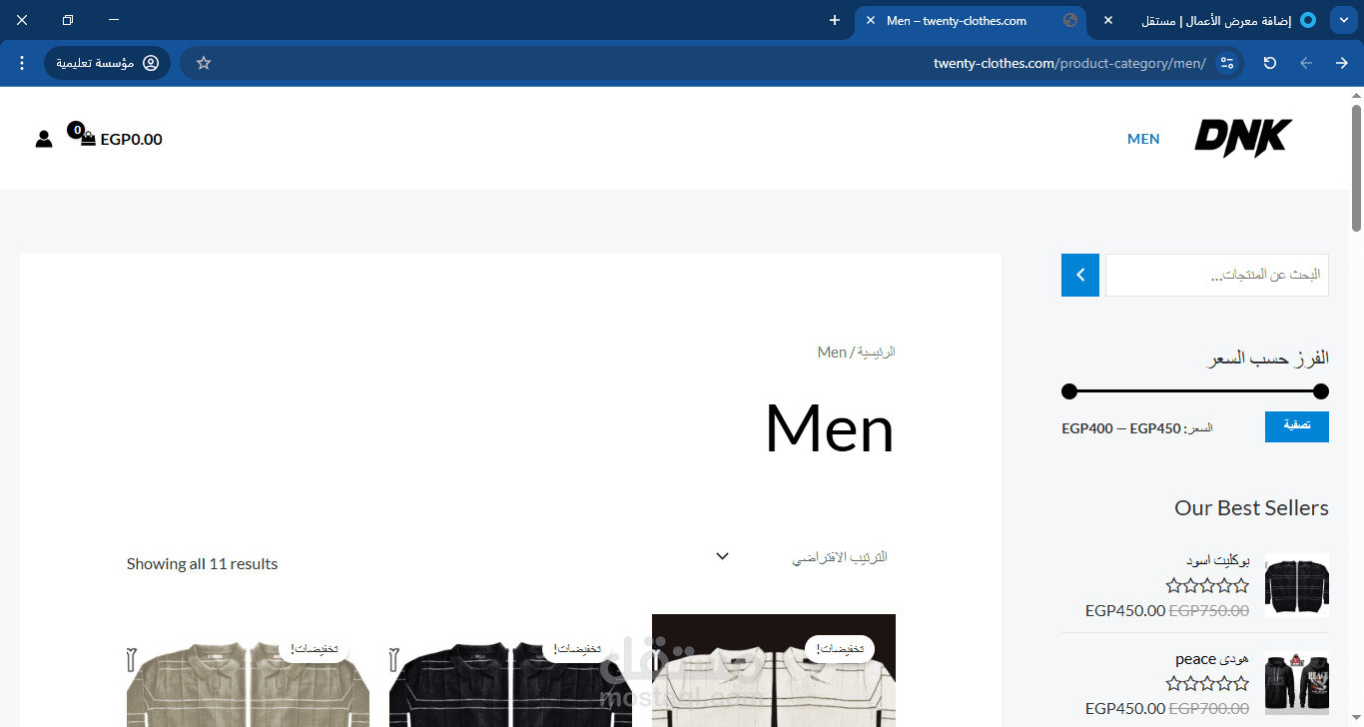Click the page vertical scrollbar
Screen dimensions: 1364x727
[x=1356, y=167]
